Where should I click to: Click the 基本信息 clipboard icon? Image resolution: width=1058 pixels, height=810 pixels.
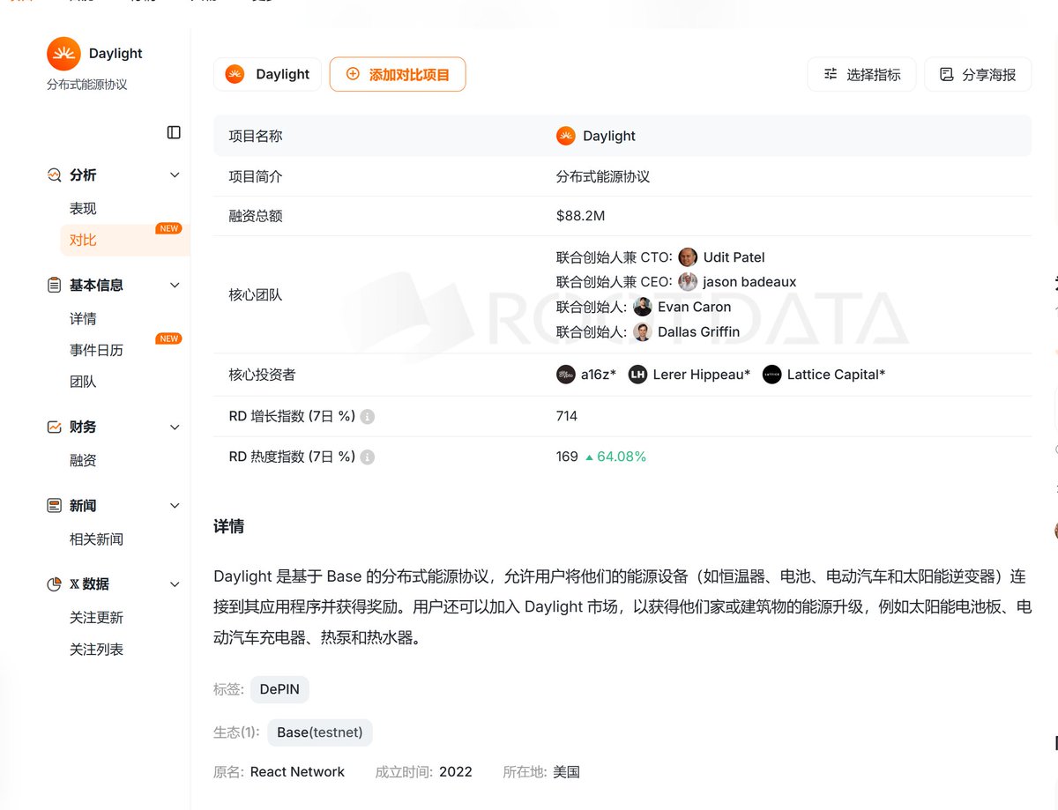point(55,285)
